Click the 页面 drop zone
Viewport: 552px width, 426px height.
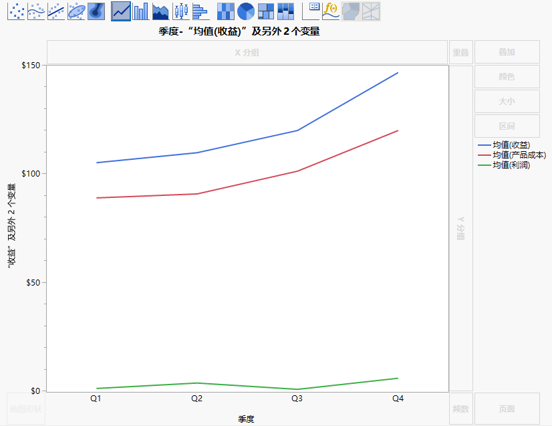tap(507, 409)
